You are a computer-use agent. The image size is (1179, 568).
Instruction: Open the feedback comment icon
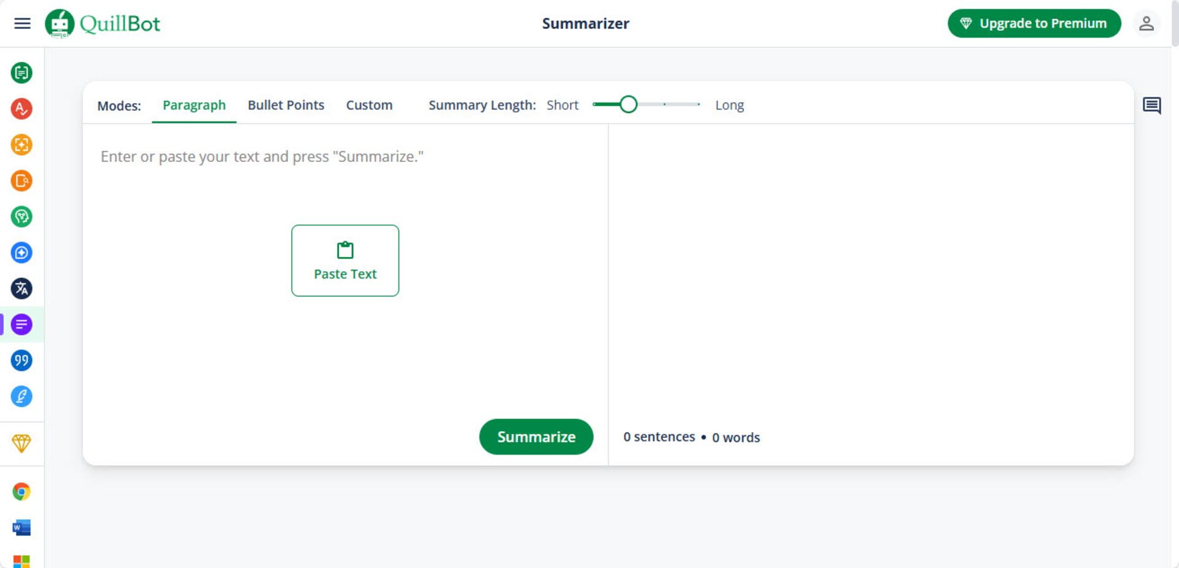1151,106
